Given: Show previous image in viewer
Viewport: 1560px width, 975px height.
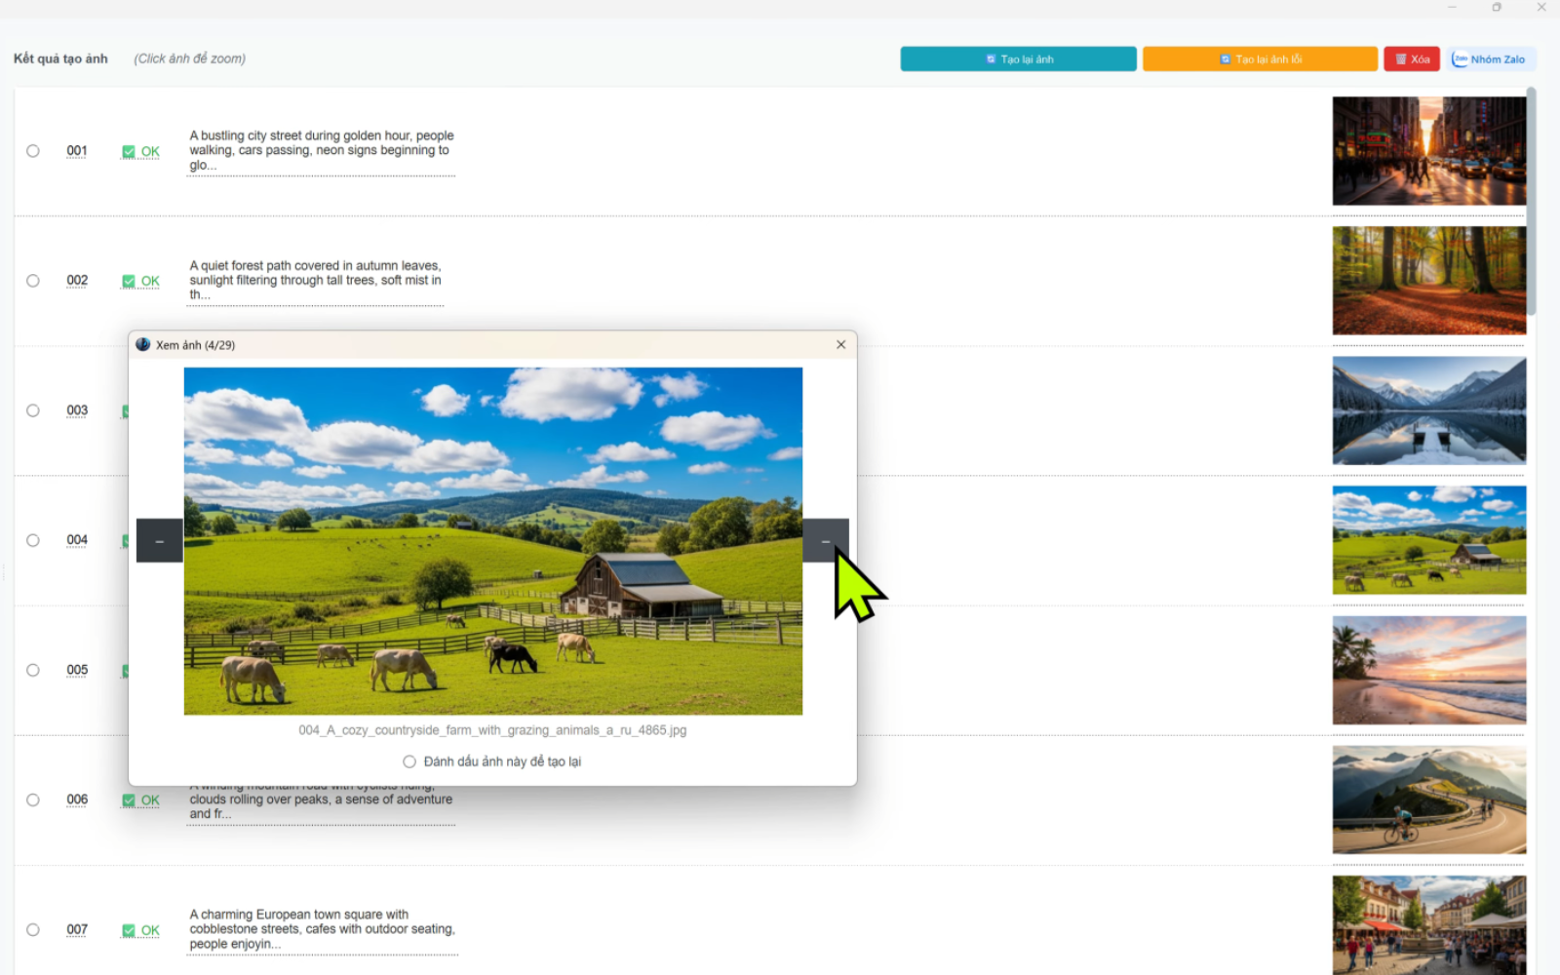Looking at the screenshot, I should tap(159, 540).
